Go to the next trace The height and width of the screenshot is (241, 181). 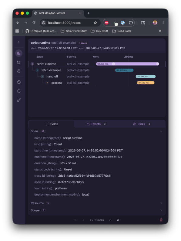110,220
